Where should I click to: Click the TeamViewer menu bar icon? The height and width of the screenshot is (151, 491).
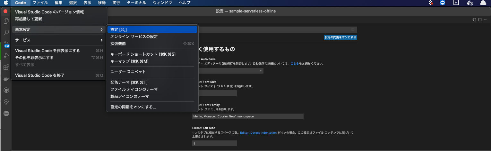443,3
